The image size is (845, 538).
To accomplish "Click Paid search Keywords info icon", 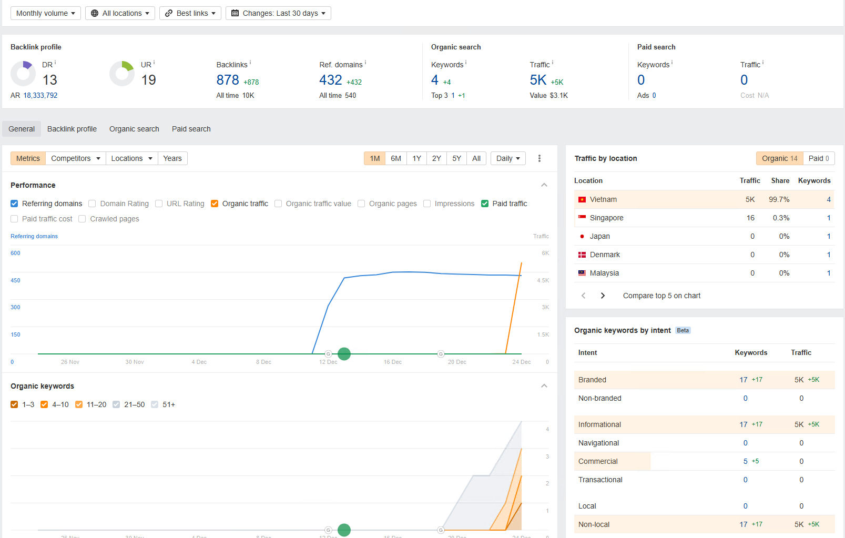I will (x=672, y=62).
